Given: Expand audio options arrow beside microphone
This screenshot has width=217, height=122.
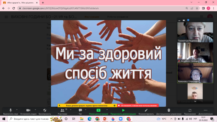Looking at the screenshot, I should coord(17,110).
